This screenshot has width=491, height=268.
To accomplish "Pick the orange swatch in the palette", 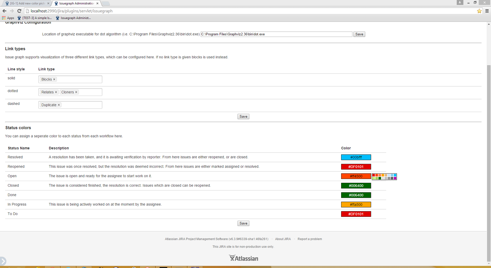I will point(383,175).
